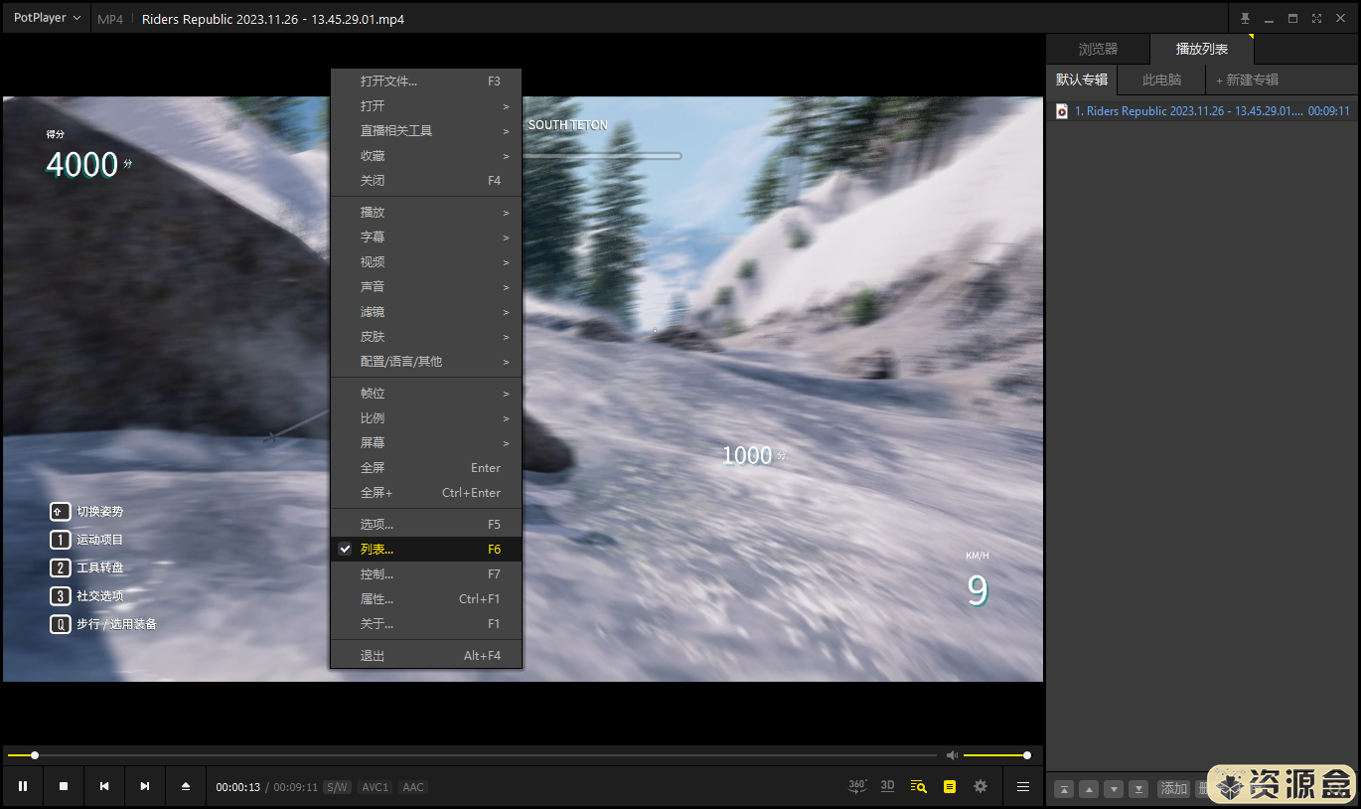The image size is (1361, 809).
Task: Click the eject/open file icon
Action: pos(186,786)
